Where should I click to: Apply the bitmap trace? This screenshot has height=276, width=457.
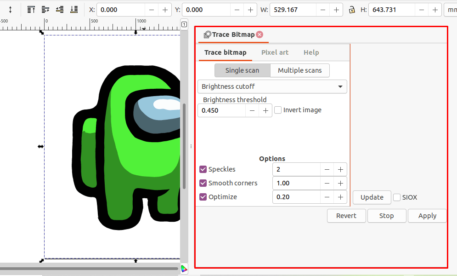tap(427, 215)
